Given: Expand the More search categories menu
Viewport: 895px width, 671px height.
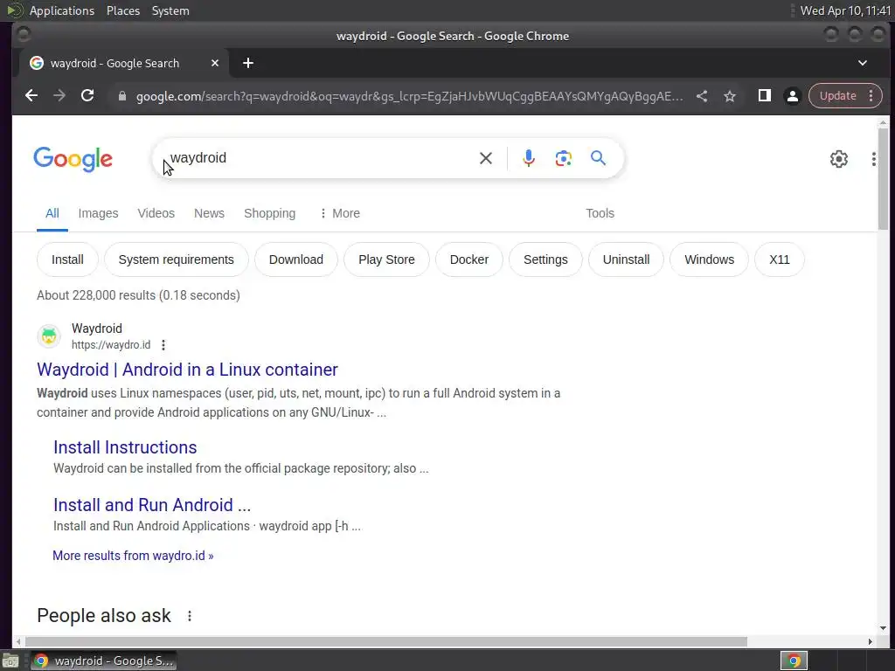Looking at the screenshot, I should click(340, 213).
